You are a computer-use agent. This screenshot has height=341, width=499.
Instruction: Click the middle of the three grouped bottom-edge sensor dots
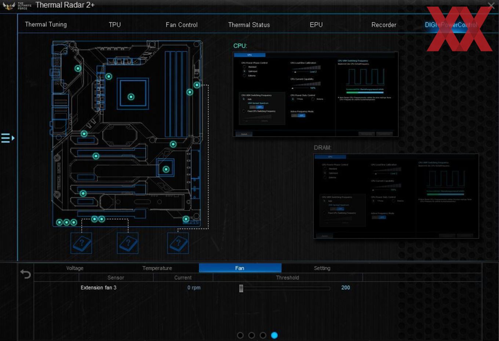click(x=66, y=222)
